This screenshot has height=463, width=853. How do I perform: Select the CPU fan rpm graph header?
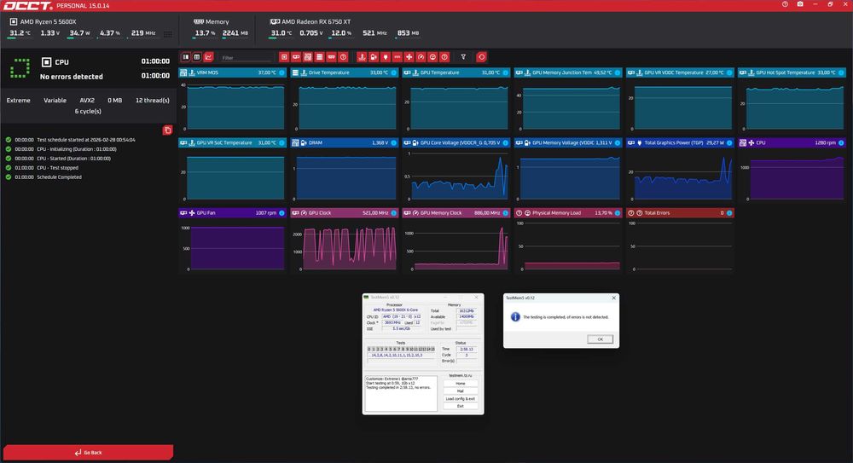pyautogui.click(x=792, y=143)
